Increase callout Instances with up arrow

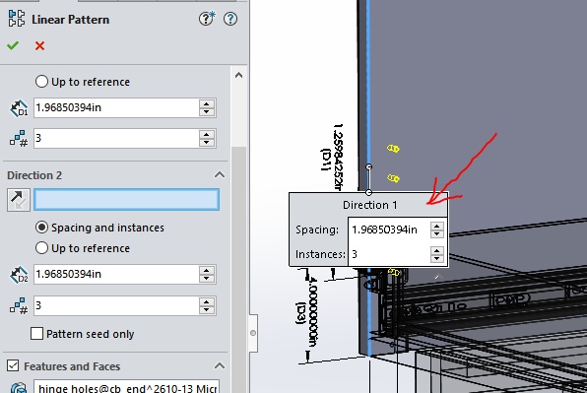437,250
